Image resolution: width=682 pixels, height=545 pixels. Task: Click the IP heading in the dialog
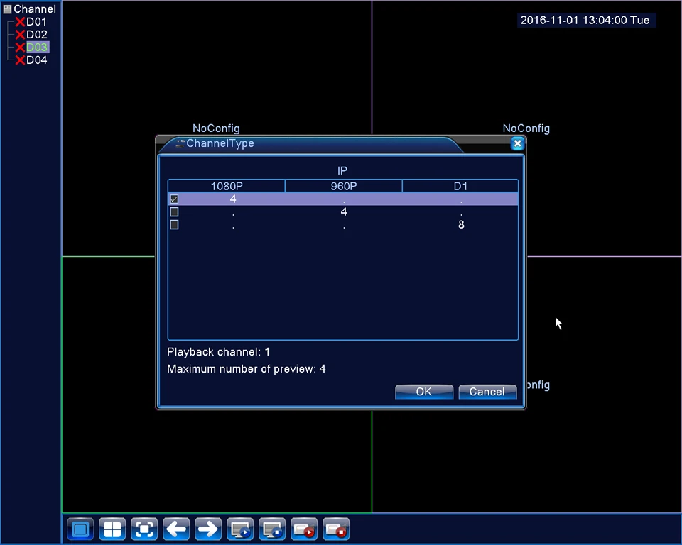(x=342, y=171)
